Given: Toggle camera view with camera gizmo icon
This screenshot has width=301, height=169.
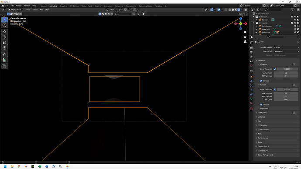Looking at the screenshot, I should tap(245, 41).
